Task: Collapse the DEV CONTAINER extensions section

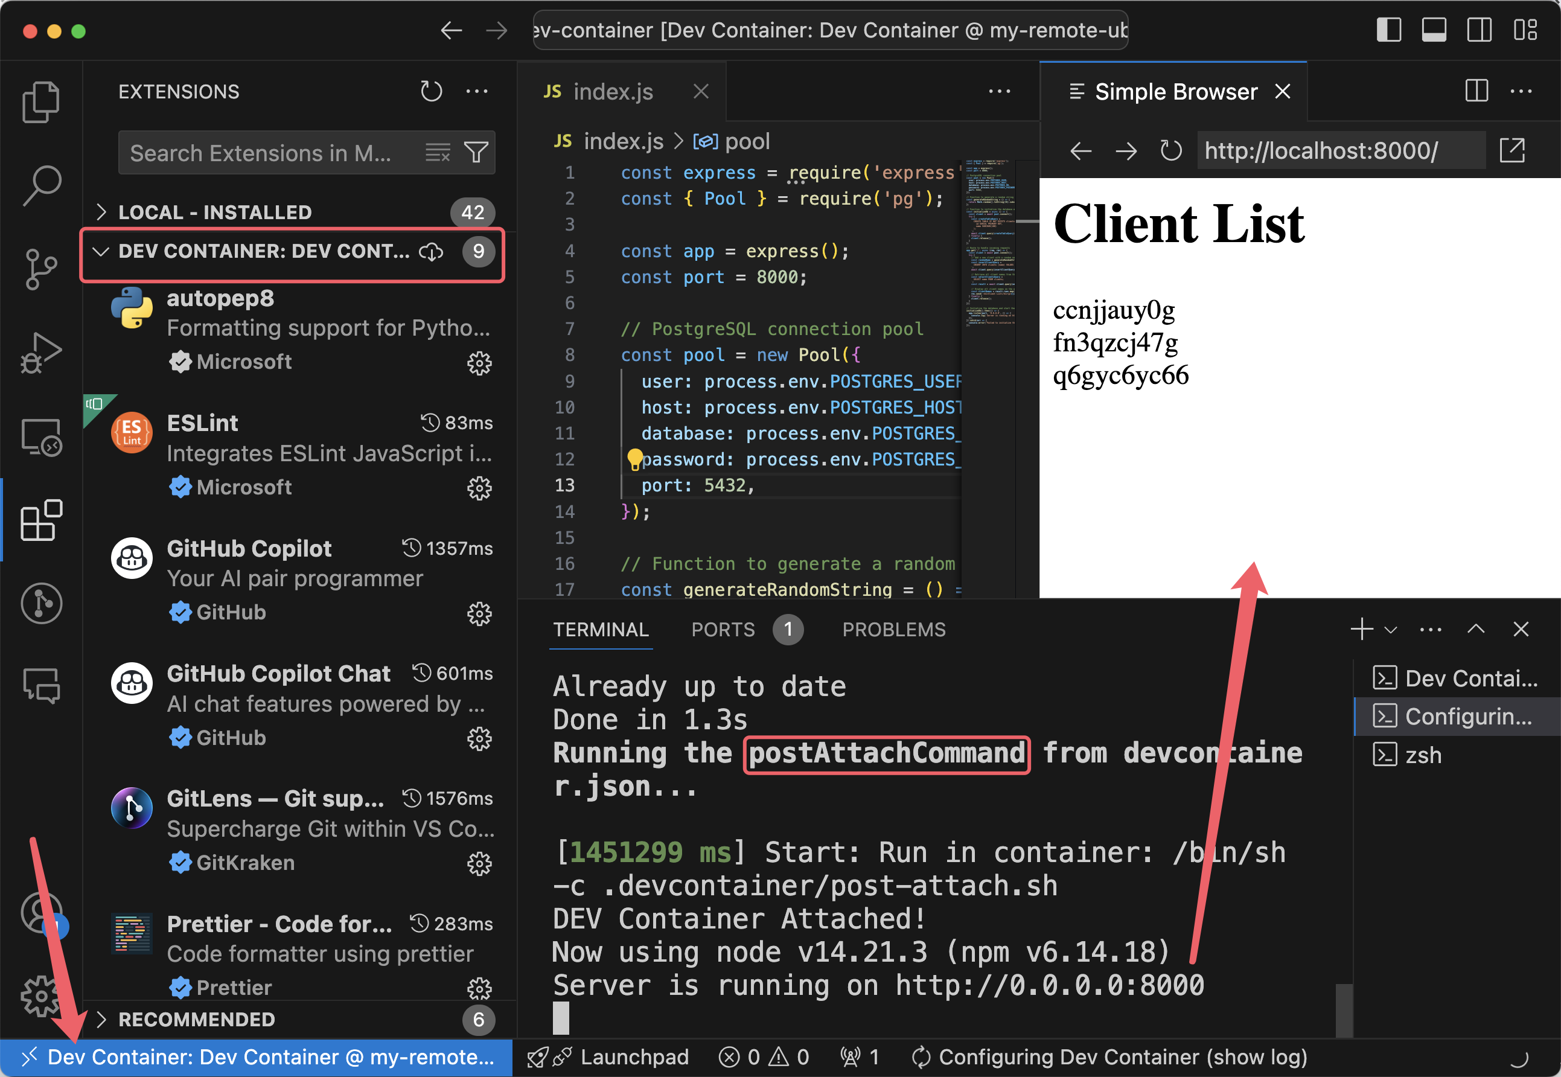Action: click(x=102, y=252)
